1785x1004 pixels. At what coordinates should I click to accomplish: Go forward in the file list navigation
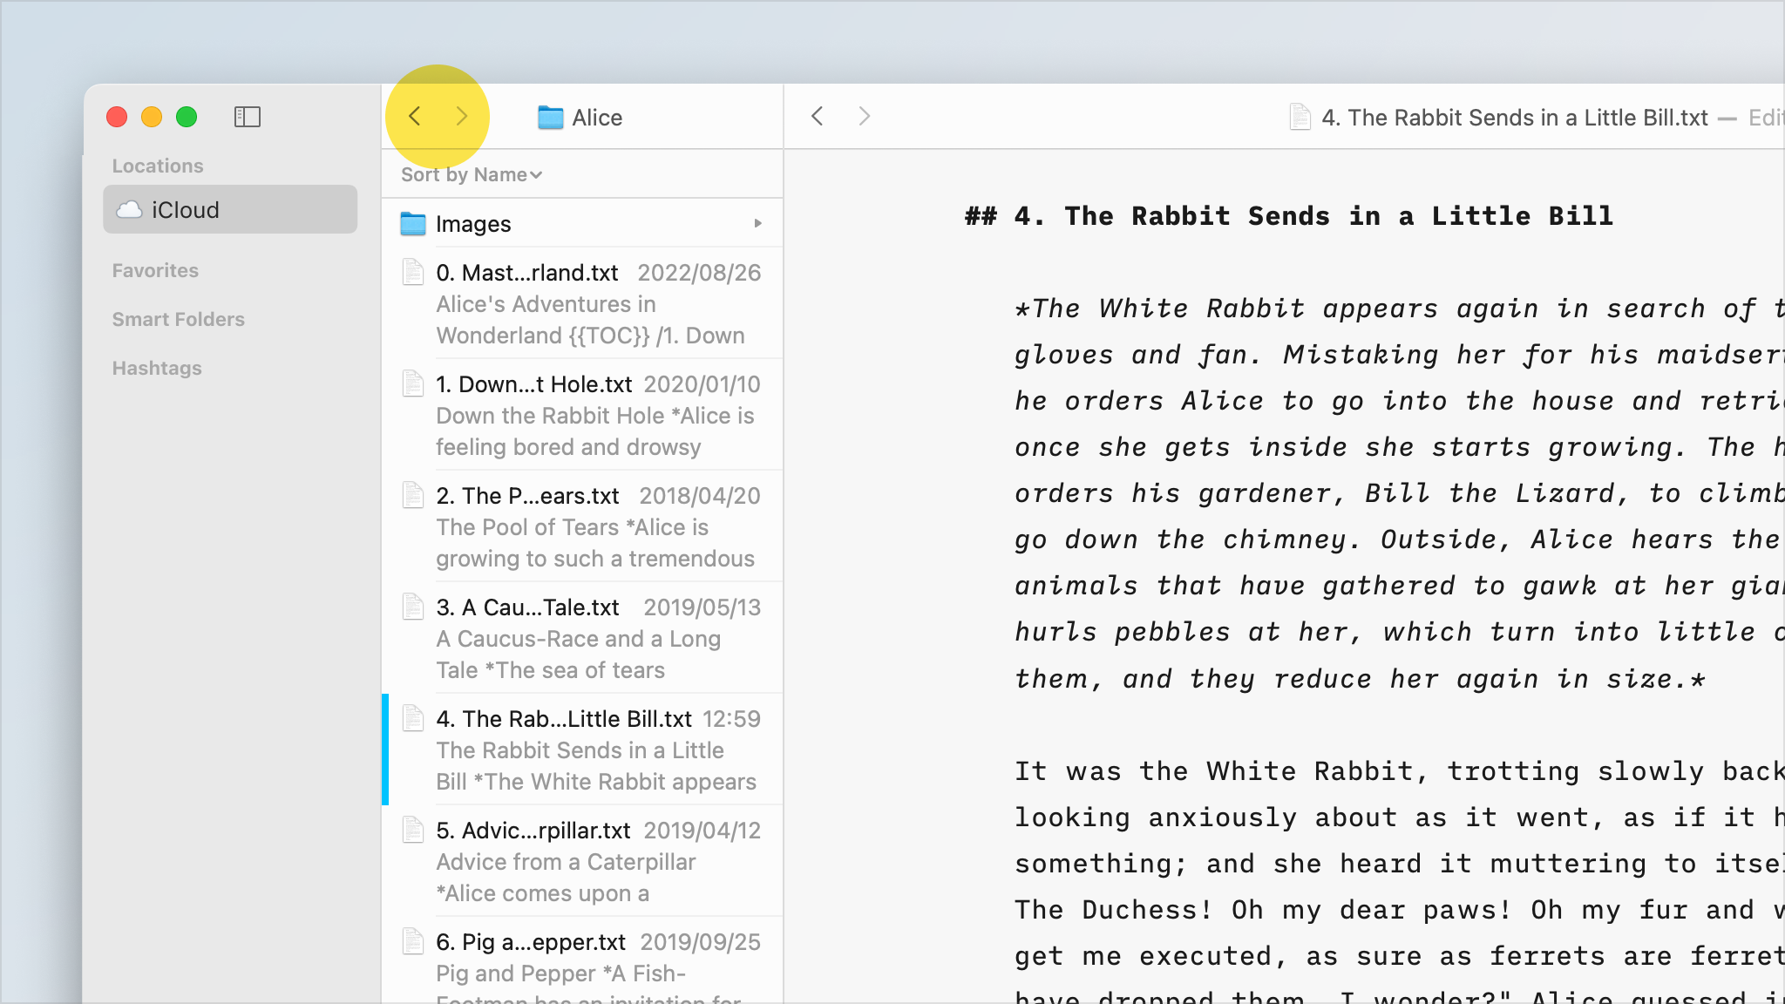pos(461,116)
